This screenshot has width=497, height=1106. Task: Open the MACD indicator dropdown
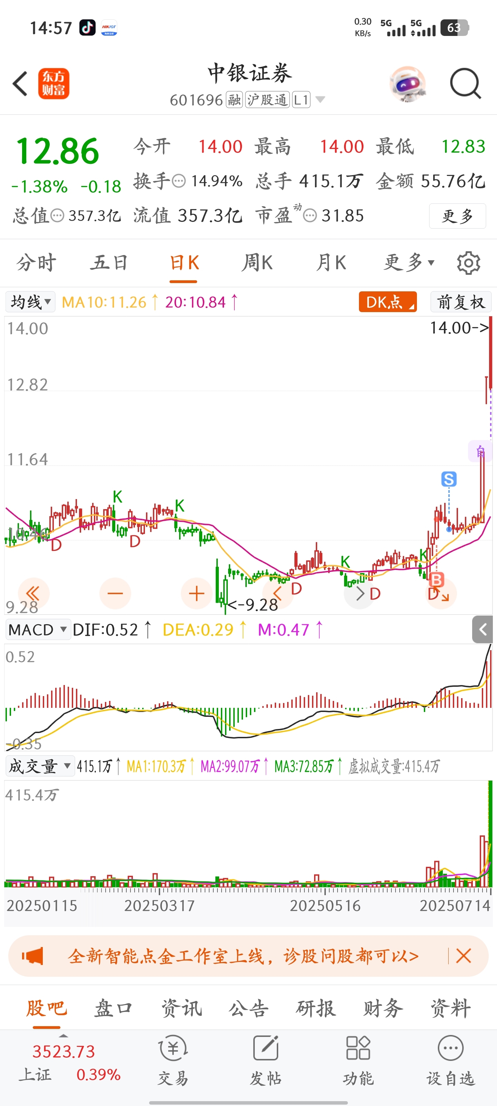click(38, 629)
